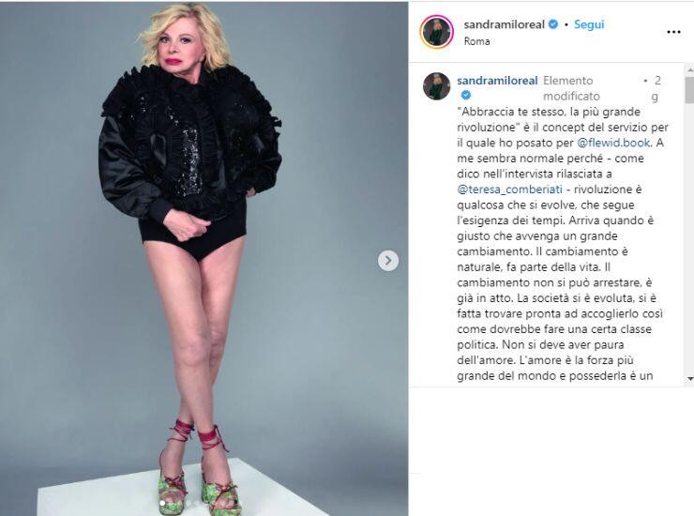694x516 pixels.
Task: Open the @flewid.book mention
Action: [614, 143]
